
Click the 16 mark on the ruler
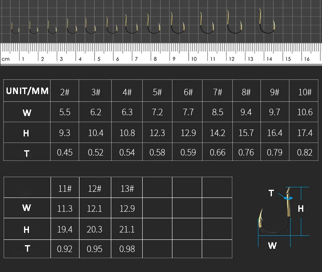coord(307,59)
